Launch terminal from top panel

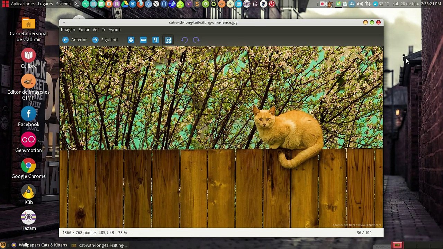[77, 4]
